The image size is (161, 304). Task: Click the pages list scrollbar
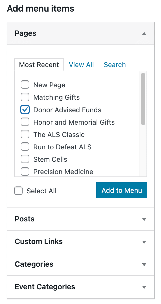[143, 99]
